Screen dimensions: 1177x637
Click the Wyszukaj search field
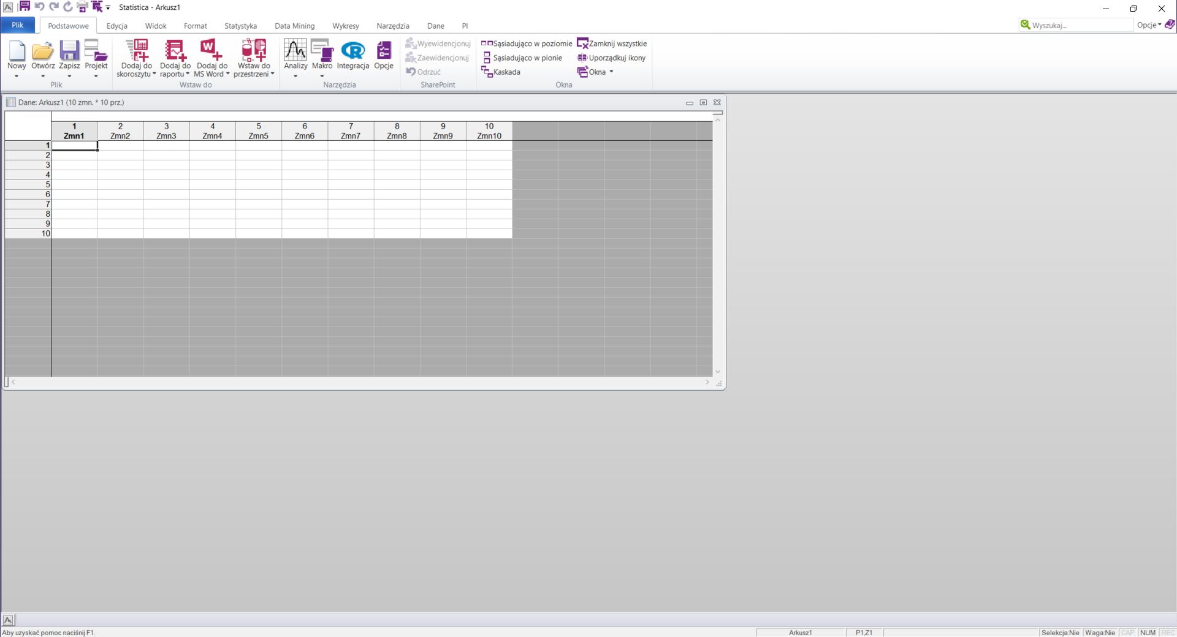click(1079, 25)
